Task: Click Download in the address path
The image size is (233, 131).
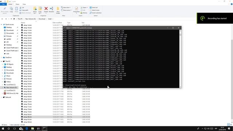Action: click(42, 19)
